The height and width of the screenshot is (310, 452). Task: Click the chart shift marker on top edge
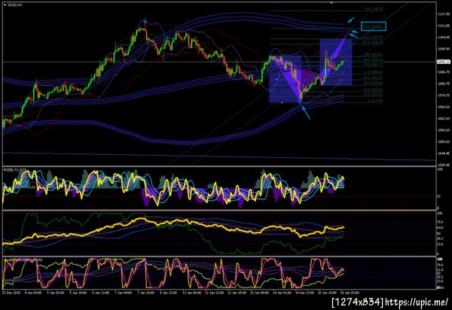pyautogui.click(x=331, y=3)
